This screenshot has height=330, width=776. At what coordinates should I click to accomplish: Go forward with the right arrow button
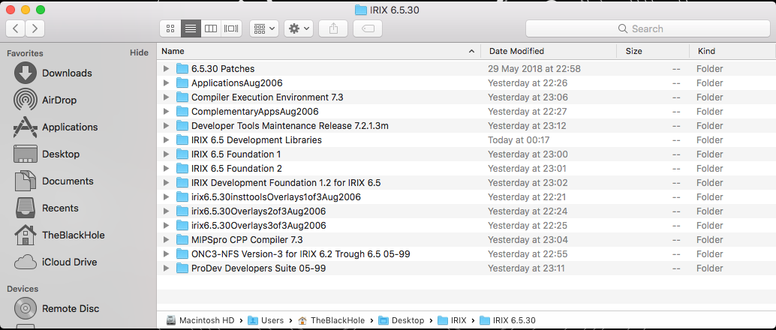pyautogui.click(x=35, y=28)
